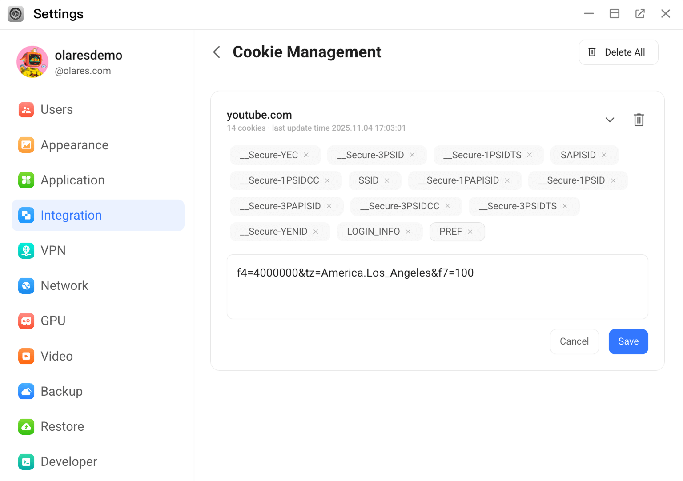Remove the SAPISID cookie

click(604, 155)
